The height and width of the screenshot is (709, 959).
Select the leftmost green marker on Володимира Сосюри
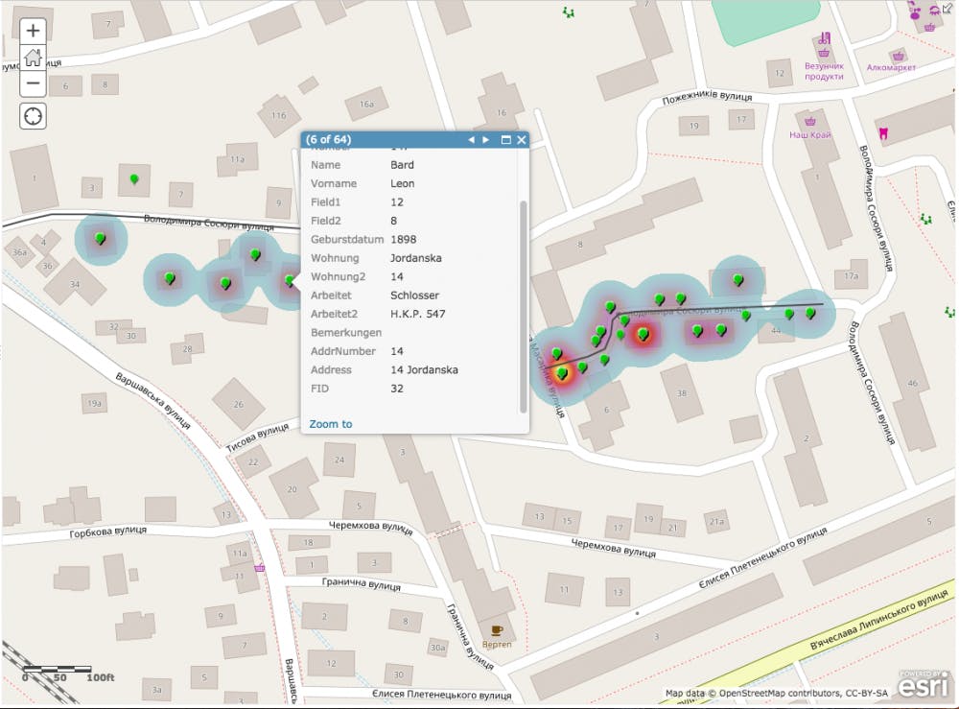pyautogui.click(x=99, y=236)
